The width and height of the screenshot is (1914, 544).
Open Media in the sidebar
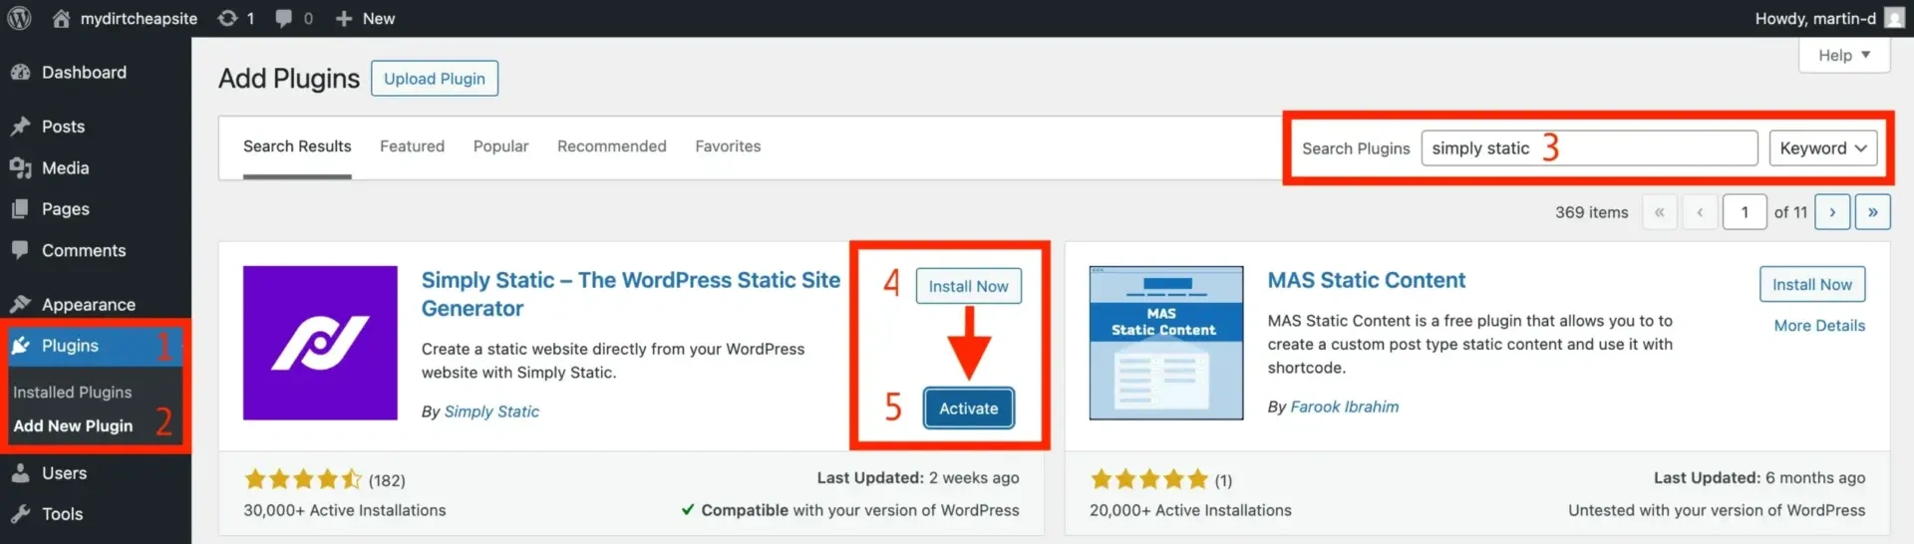[65, 168]
